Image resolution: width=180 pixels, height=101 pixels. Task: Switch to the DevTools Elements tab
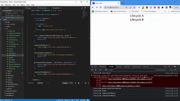click(103, 67)
